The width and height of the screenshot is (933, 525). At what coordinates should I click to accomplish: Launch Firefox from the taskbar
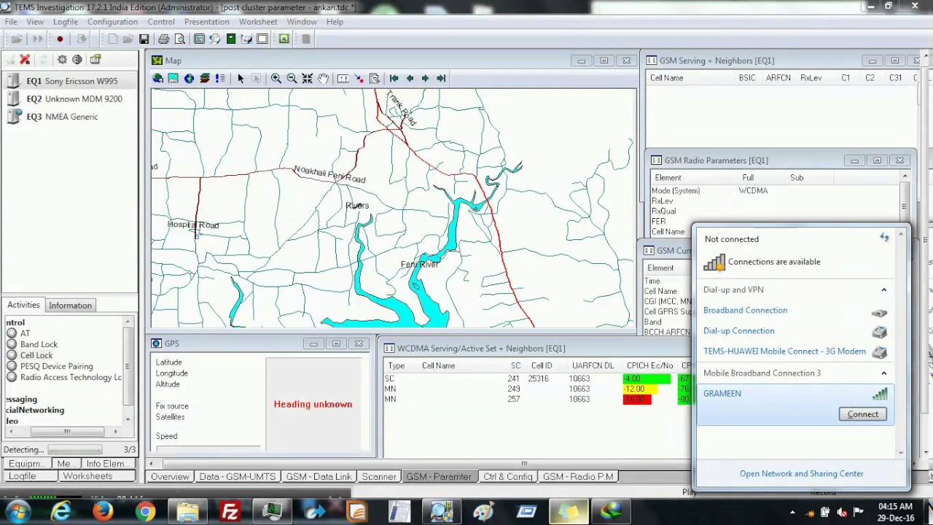(103, 512)
